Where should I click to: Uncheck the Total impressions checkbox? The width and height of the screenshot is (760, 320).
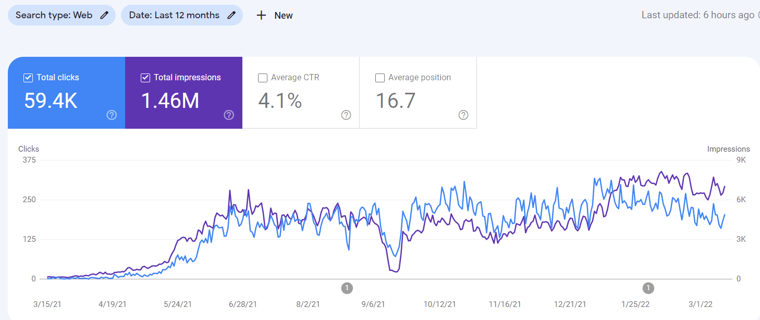click(146, 78)
